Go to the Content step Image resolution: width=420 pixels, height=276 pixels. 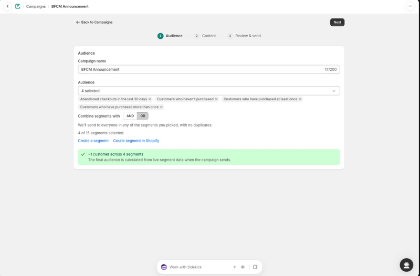click(205, 36)
